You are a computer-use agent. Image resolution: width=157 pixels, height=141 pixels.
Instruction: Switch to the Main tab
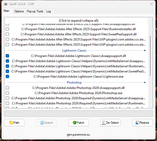click(7, 11)
